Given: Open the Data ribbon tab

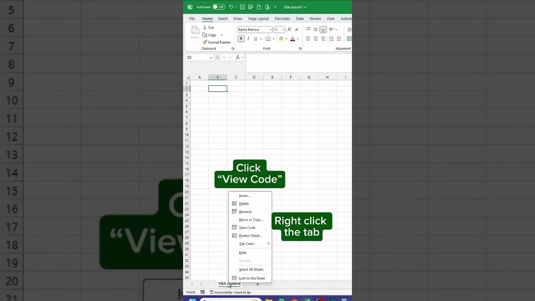Looking at the screenshot, I should [x=300, y=18].
